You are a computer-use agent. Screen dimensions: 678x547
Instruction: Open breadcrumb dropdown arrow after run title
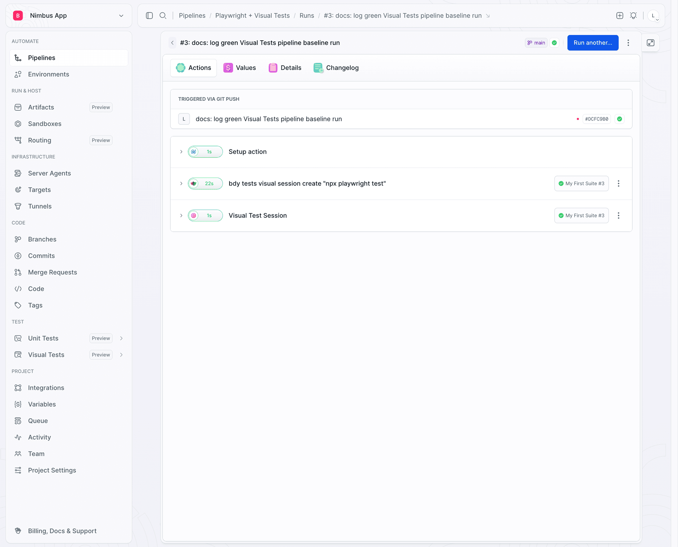coord(488,16)
